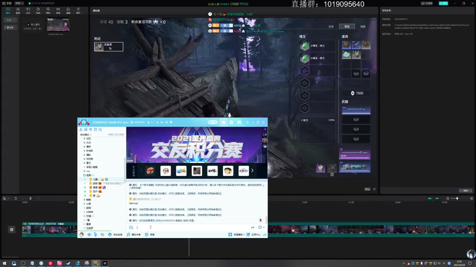Click the record button in YY bottom bar
The width and height of the screenshot is (476, 267).
(x=150, y=234)
